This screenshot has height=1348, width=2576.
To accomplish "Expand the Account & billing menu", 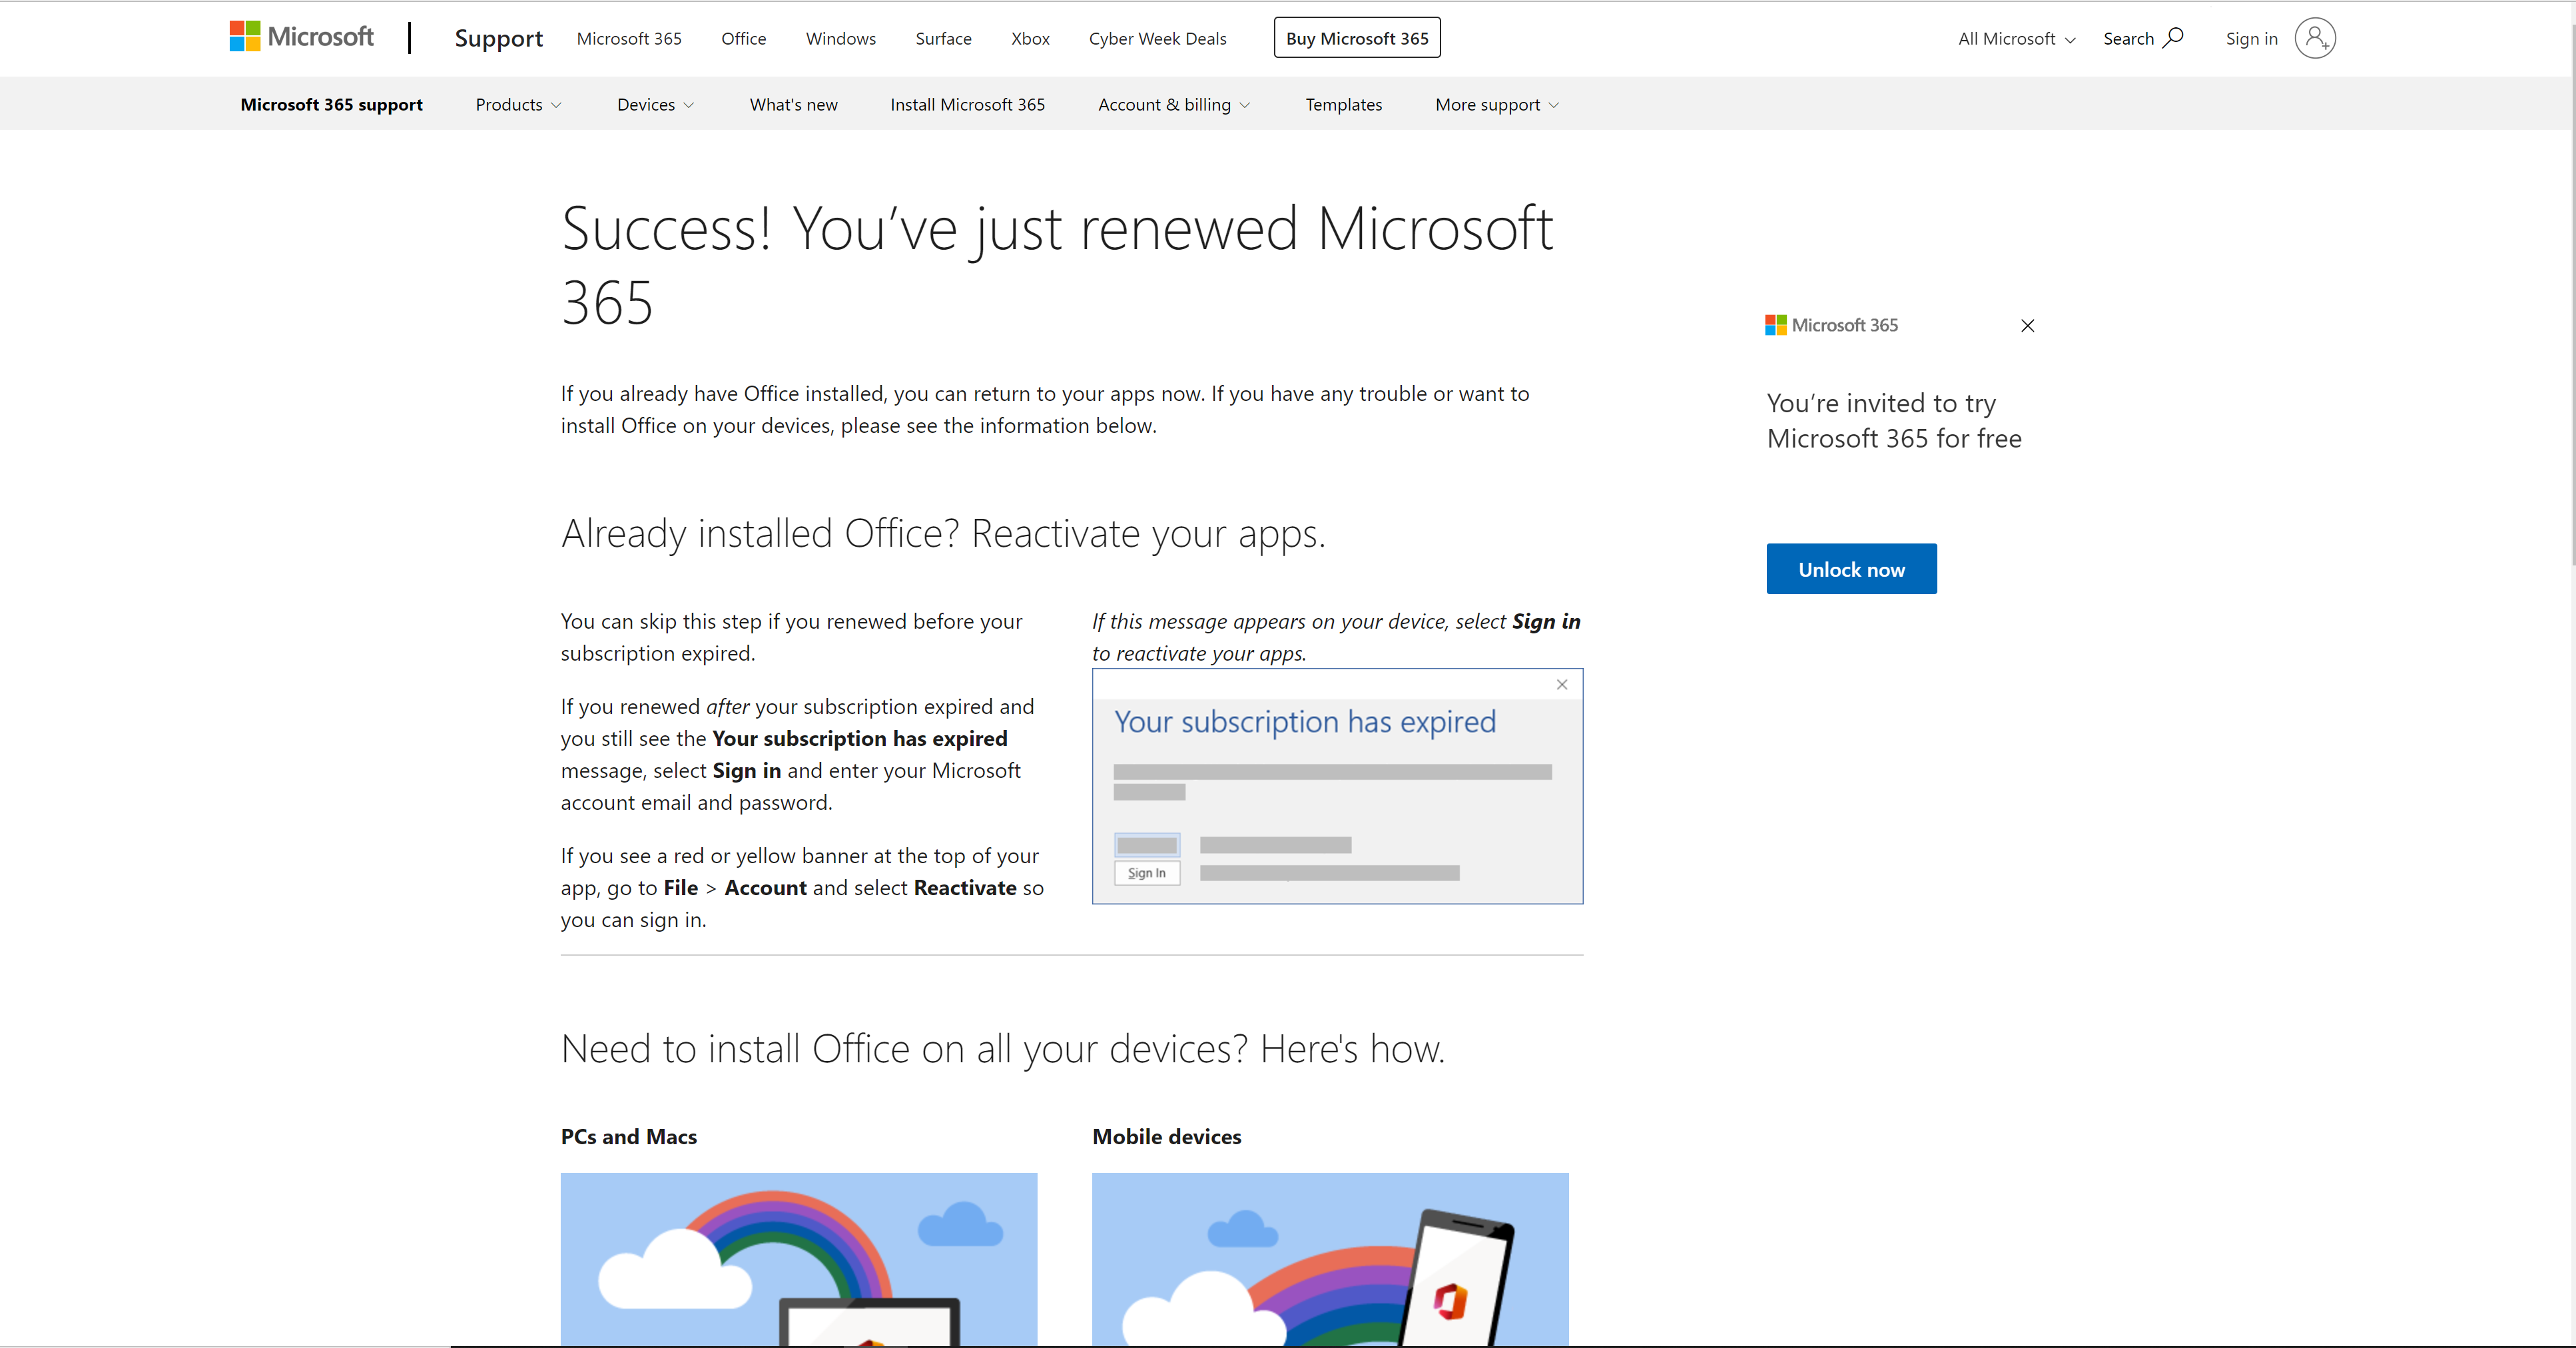I will click(x=1173, y=104).
